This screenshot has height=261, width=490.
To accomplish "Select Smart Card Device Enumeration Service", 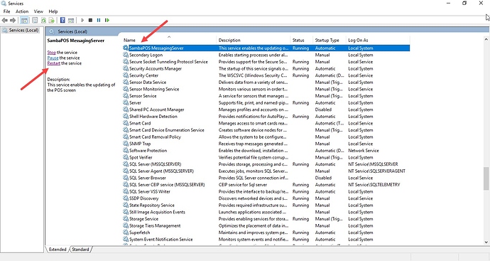I will coord(266,130).
